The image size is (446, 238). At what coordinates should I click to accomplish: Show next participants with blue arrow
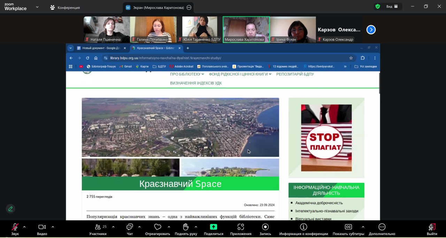(x=371, y=30)
